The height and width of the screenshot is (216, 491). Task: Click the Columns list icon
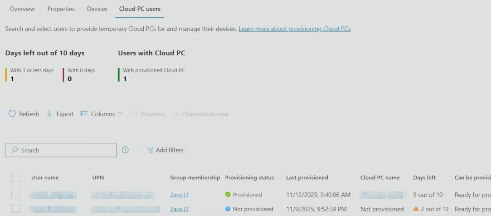pyautogui.click(x=84, y=114)
